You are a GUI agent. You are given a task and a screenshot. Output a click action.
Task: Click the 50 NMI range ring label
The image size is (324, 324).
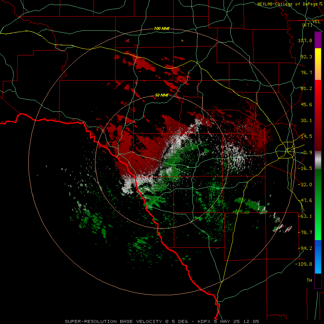coord(162,95)
